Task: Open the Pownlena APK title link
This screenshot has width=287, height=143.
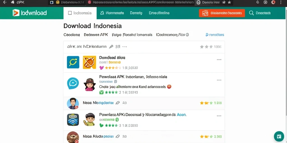Action: (138, 115)
